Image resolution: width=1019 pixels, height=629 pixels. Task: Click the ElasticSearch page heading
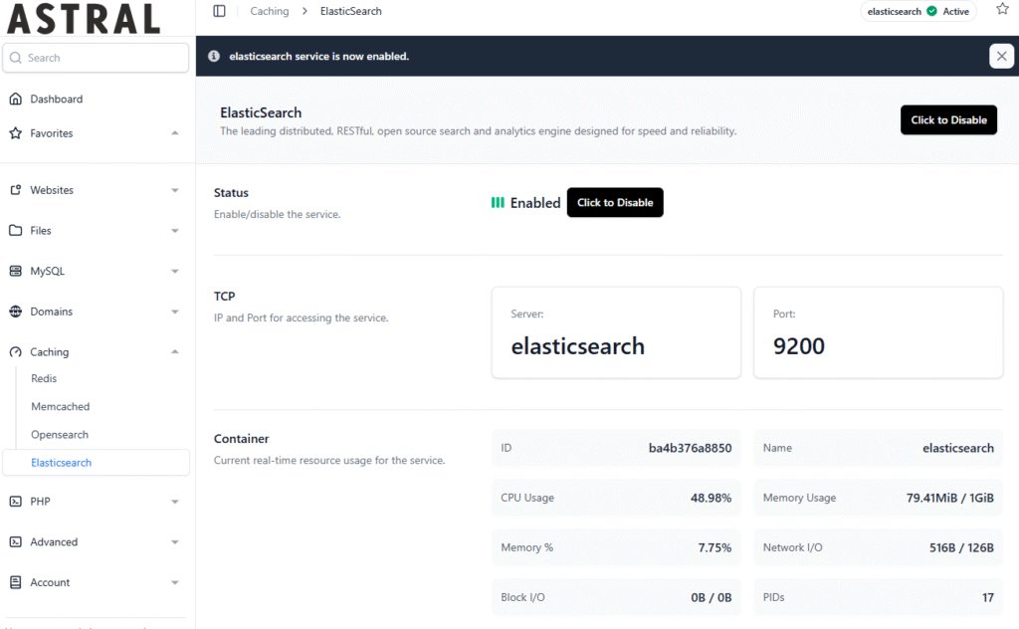click(261, 112)
